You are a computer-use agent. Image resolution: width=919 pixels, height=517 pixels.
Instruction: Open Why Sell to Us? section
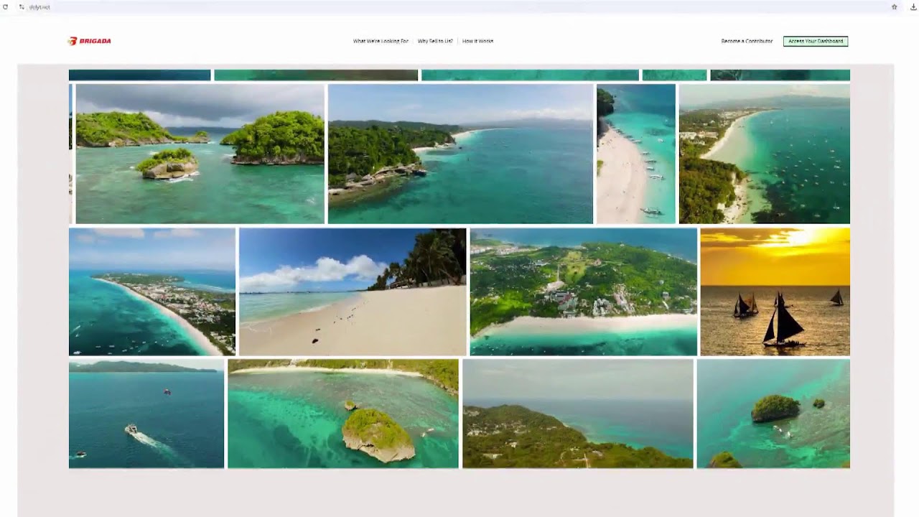(x=435, y=41)
